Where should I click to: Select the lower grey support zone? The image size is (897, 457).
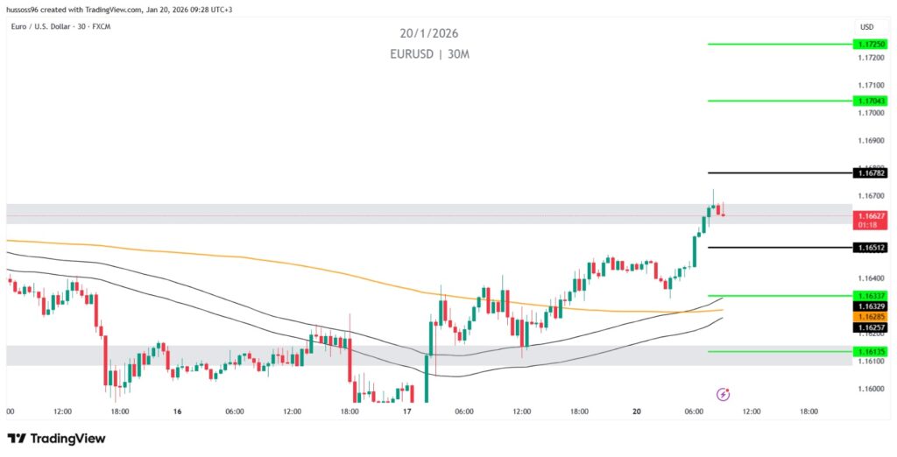point(438,355)
